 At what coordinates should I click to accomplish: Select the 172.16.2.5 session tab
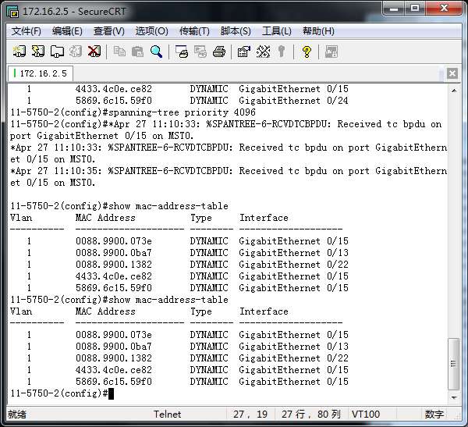pyautogui.click(x=42, y=73)
